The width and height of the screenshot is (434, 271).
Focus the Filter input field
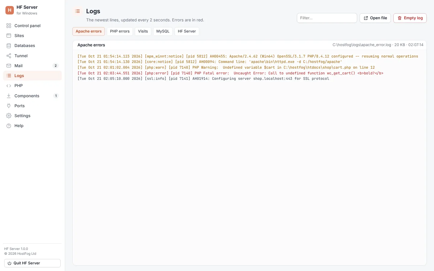(x=327, y=18)
